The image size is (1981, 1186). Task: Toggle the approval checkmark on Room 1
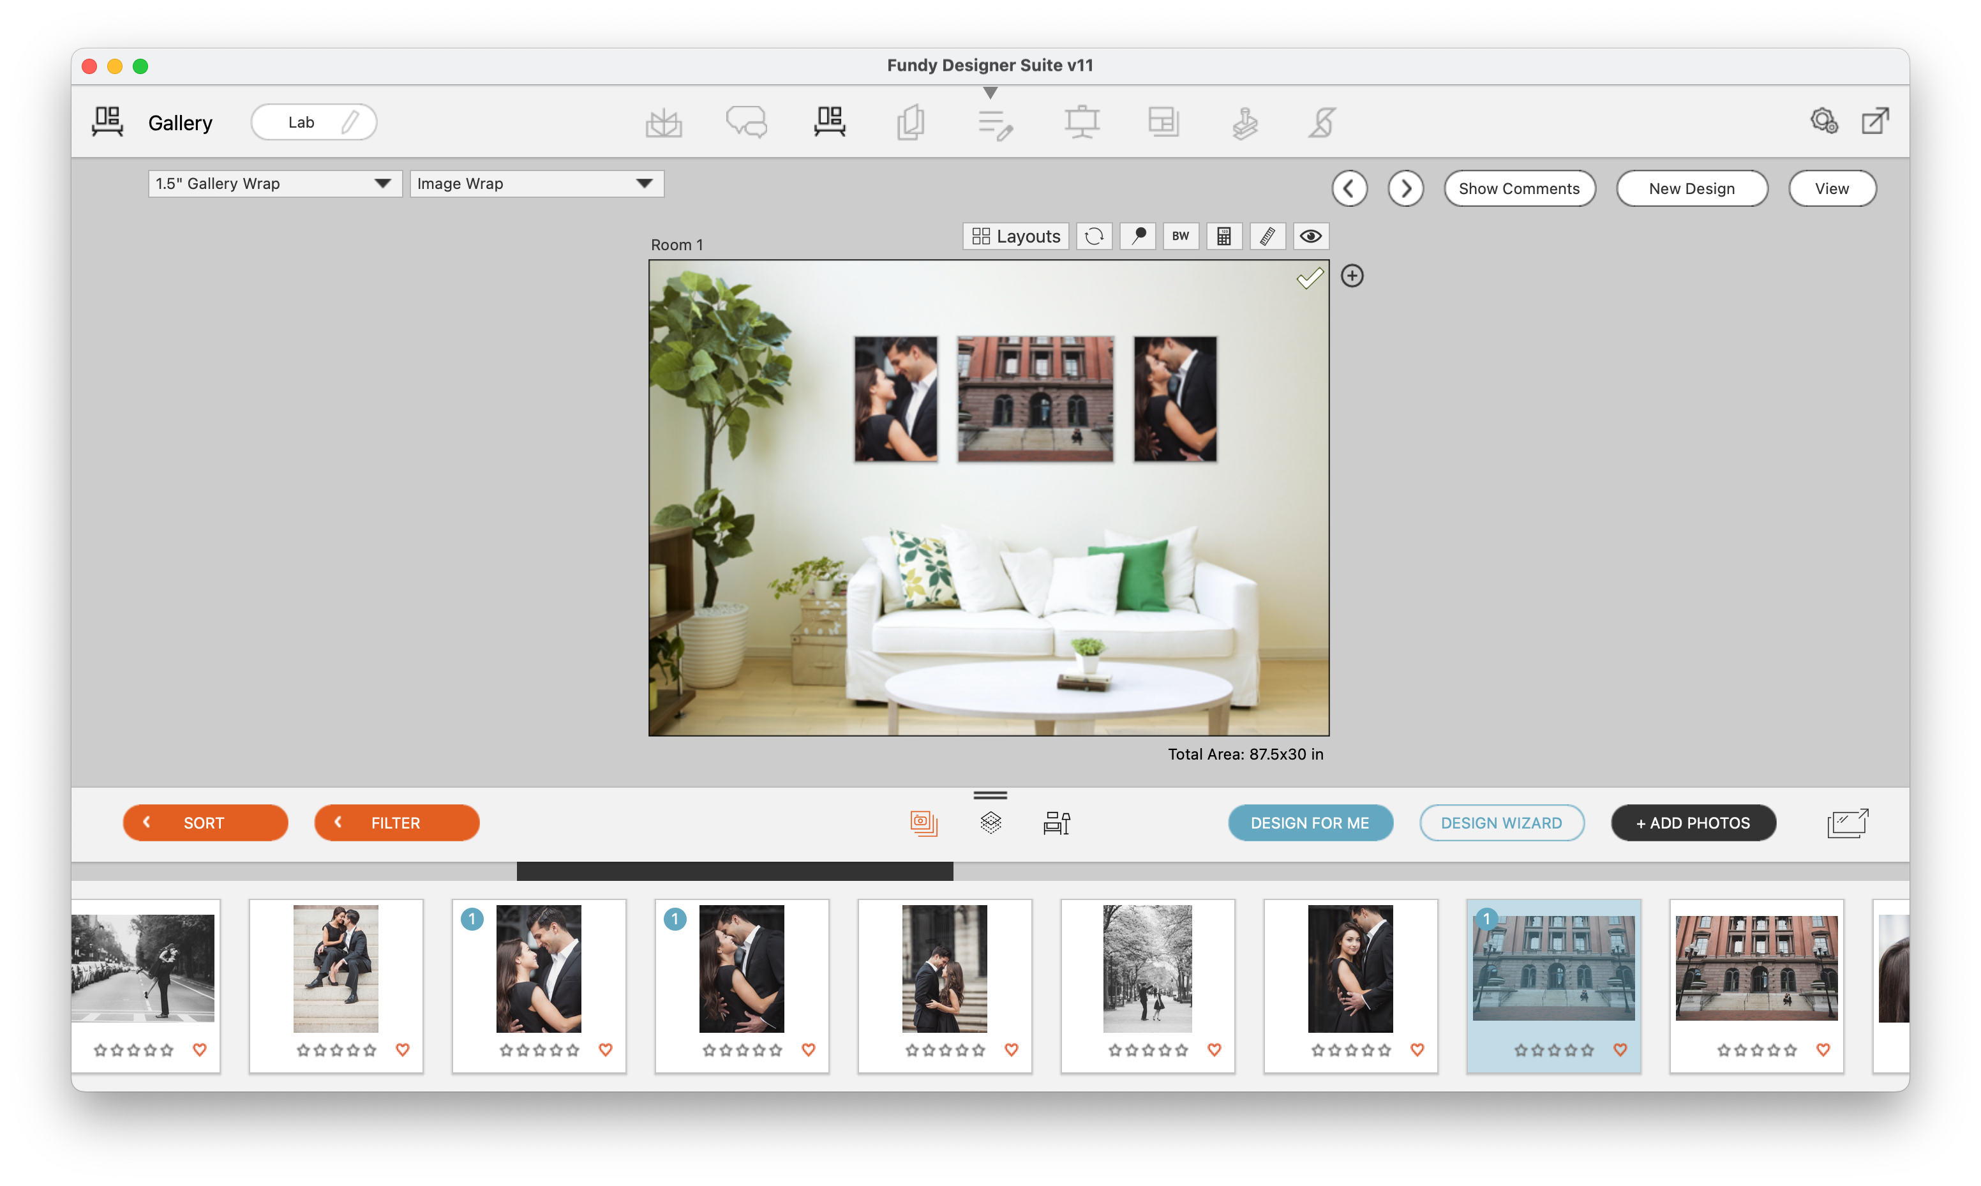1309,278
